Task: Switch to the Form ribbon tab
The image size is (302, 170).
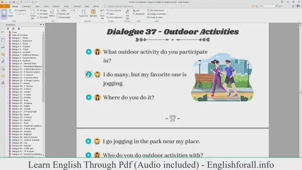Action: (x=46, y=6)
